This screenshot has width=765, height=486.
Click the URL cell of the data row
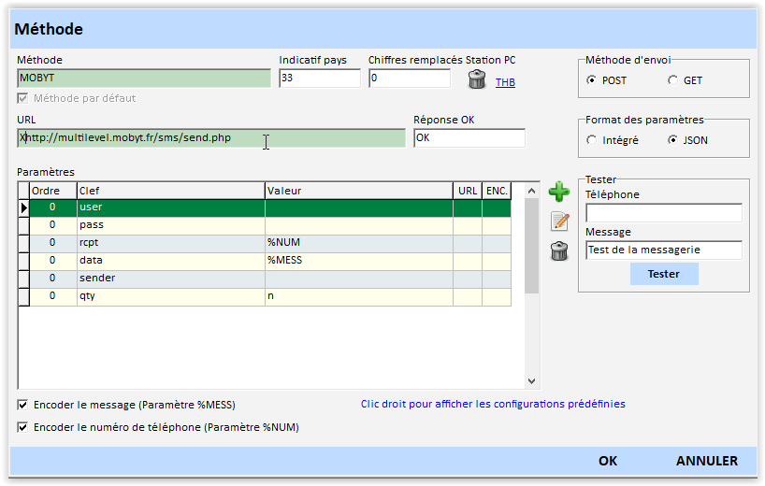click(x=468, y=261)
